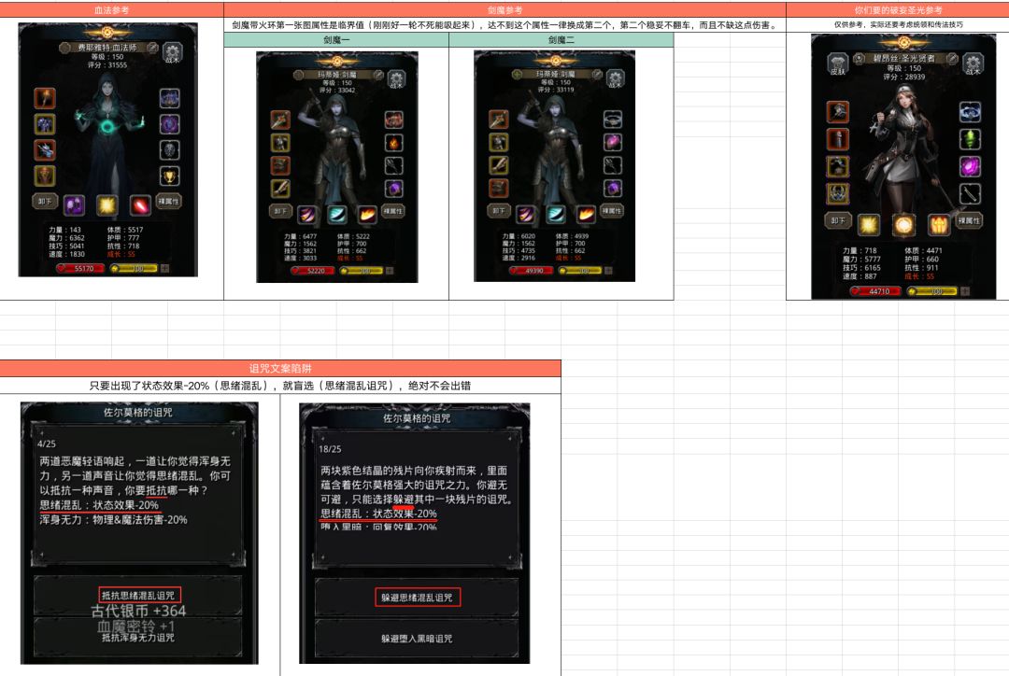Select the blue halo ring slot of 圣光贤者

tap(971, 112)
